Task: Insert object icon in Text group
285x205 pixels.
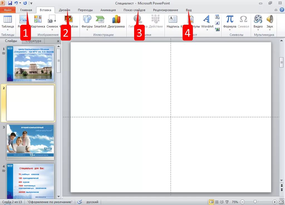Action: [x=217, y=29]
